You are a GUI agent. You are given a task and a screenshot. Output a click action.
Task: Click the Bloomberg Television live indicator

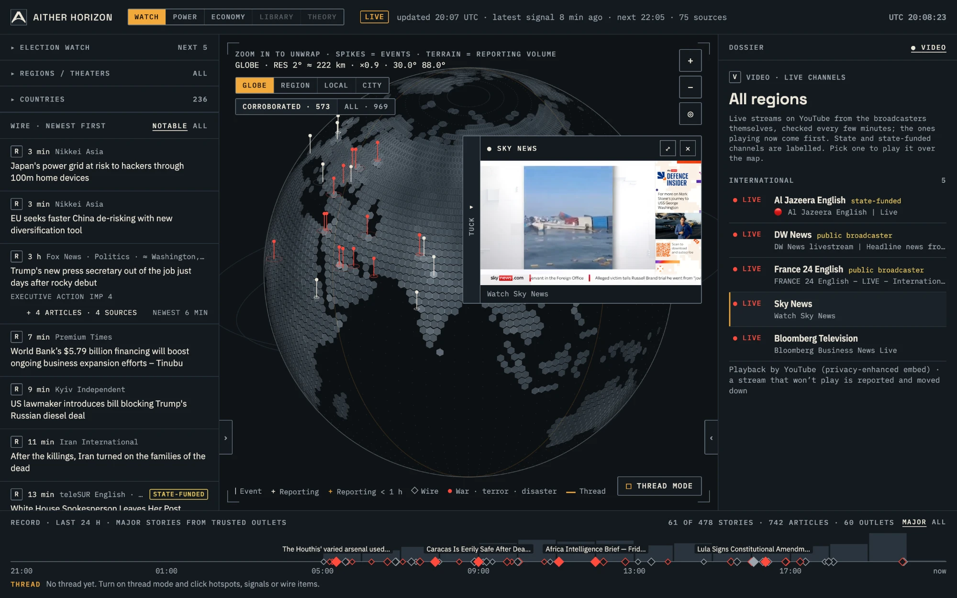pyautogui.click(x=747, y=338)
